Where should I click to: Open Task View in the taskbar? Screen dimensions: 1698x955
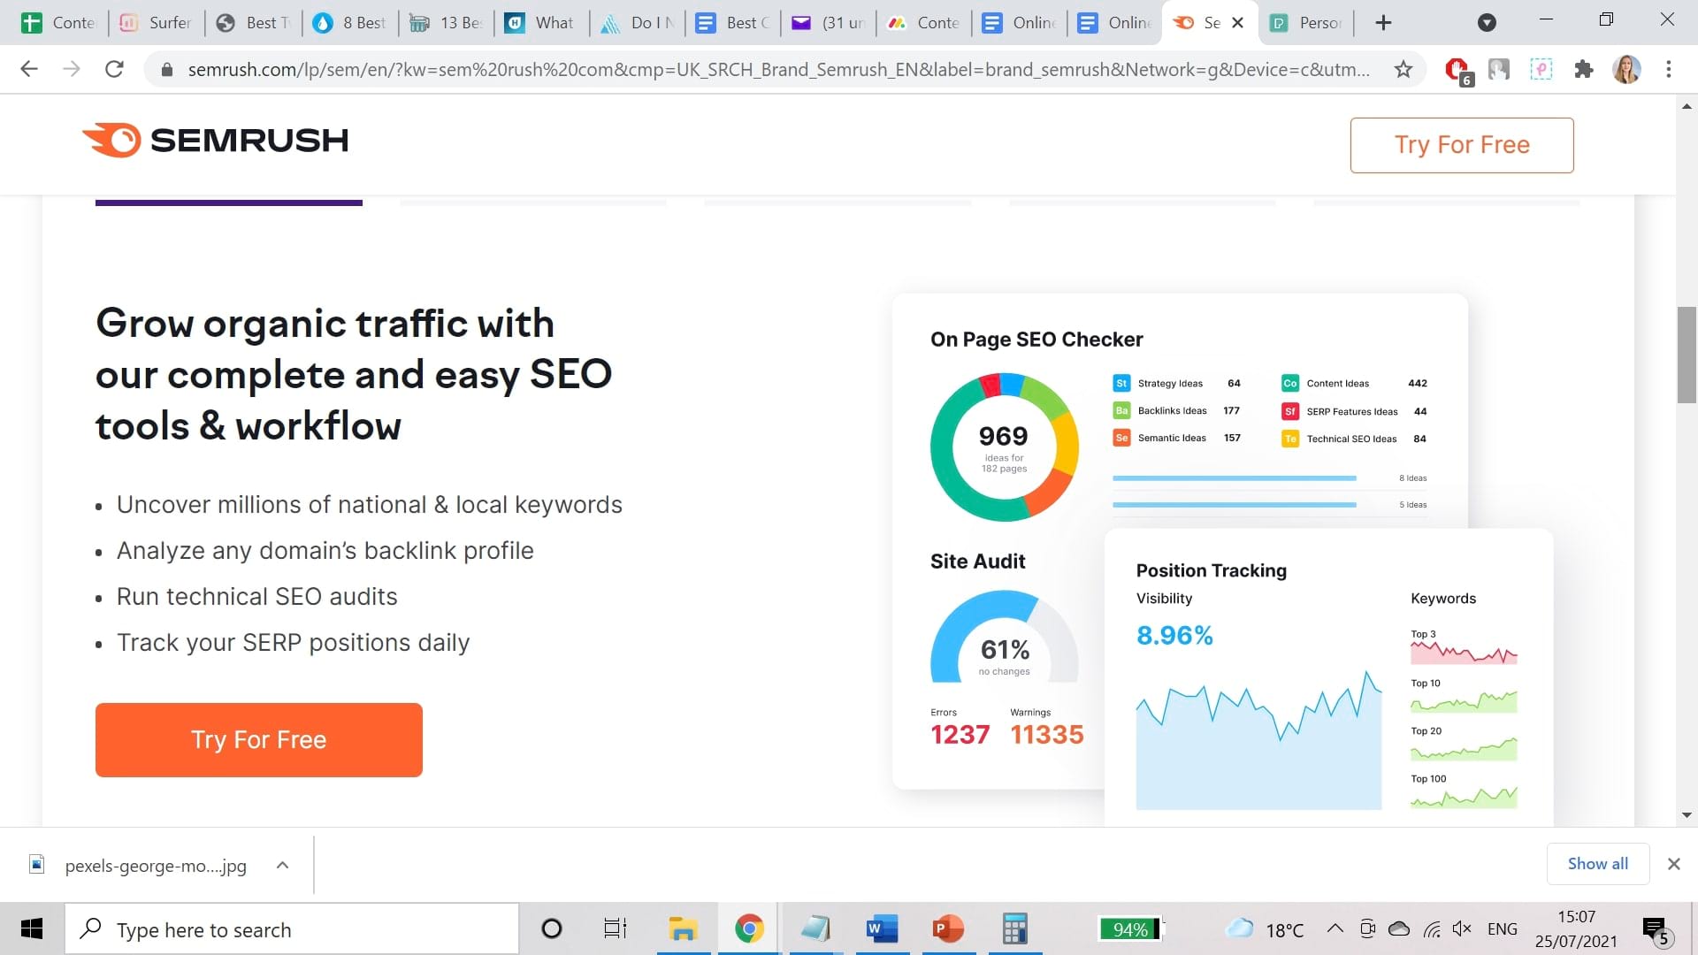pos(616,928)
